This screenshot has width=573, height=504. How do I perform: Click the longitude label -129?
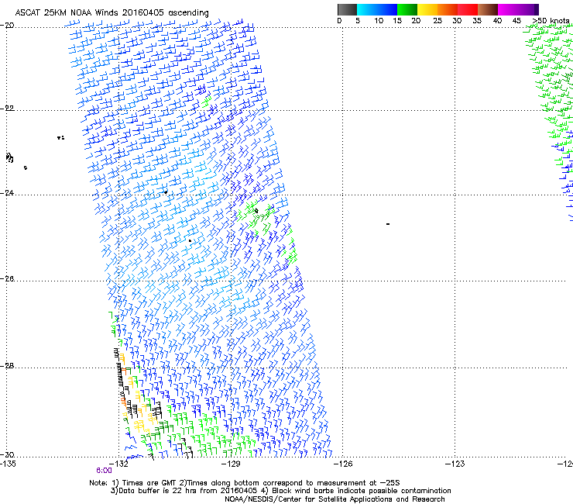point(231,464)
